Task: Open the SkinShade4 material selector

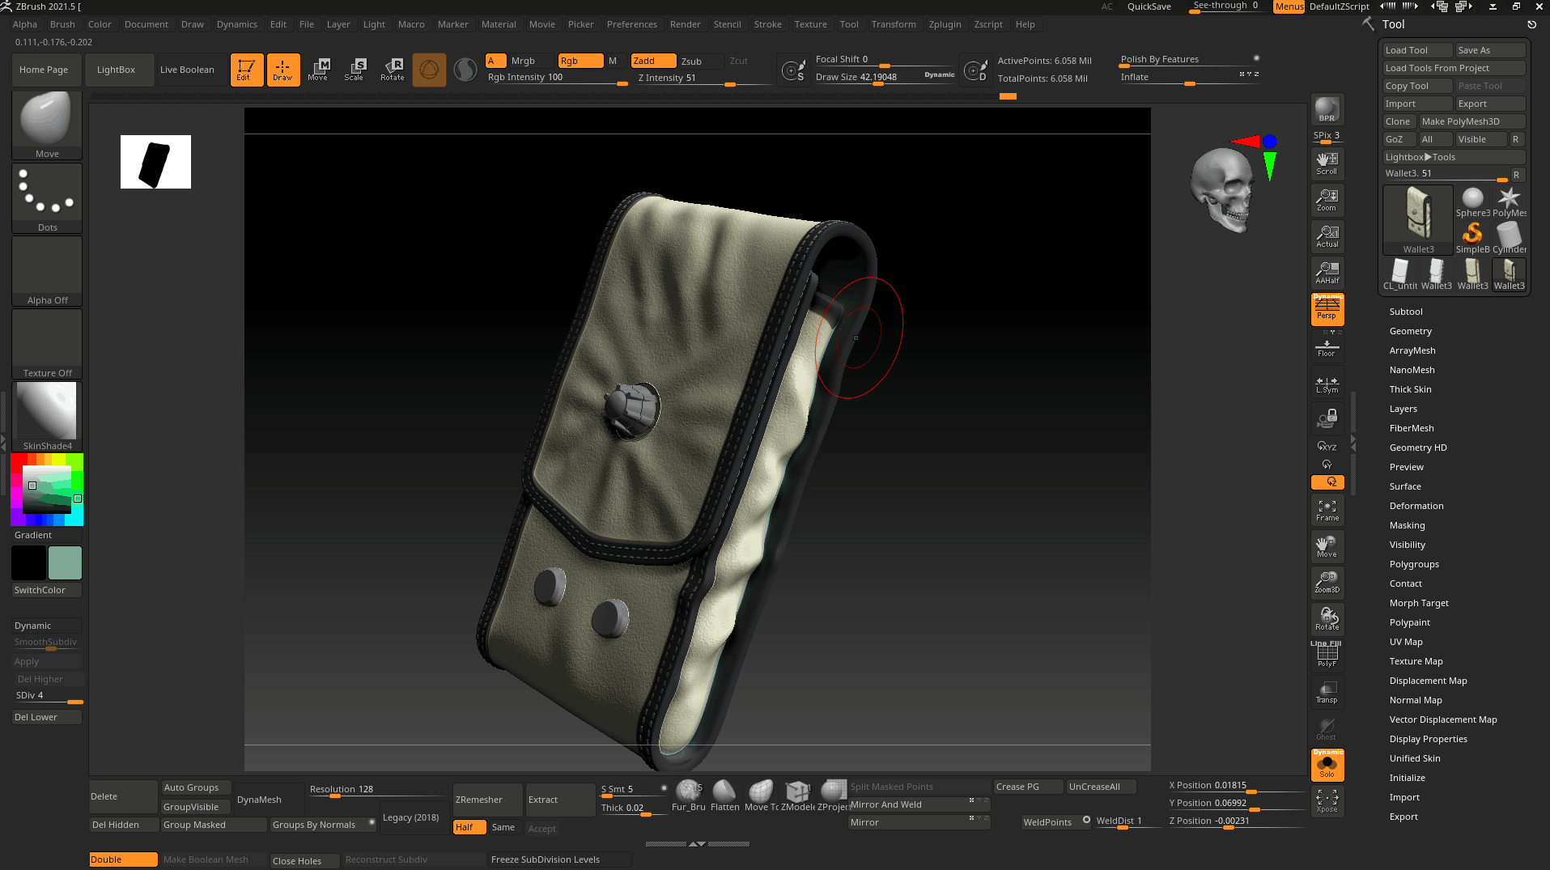Action: click(x=47, y=416)
